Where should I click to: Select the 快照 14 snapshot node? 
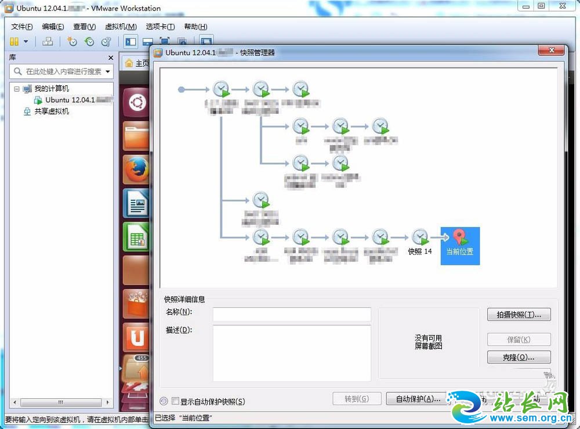point(420,243)
